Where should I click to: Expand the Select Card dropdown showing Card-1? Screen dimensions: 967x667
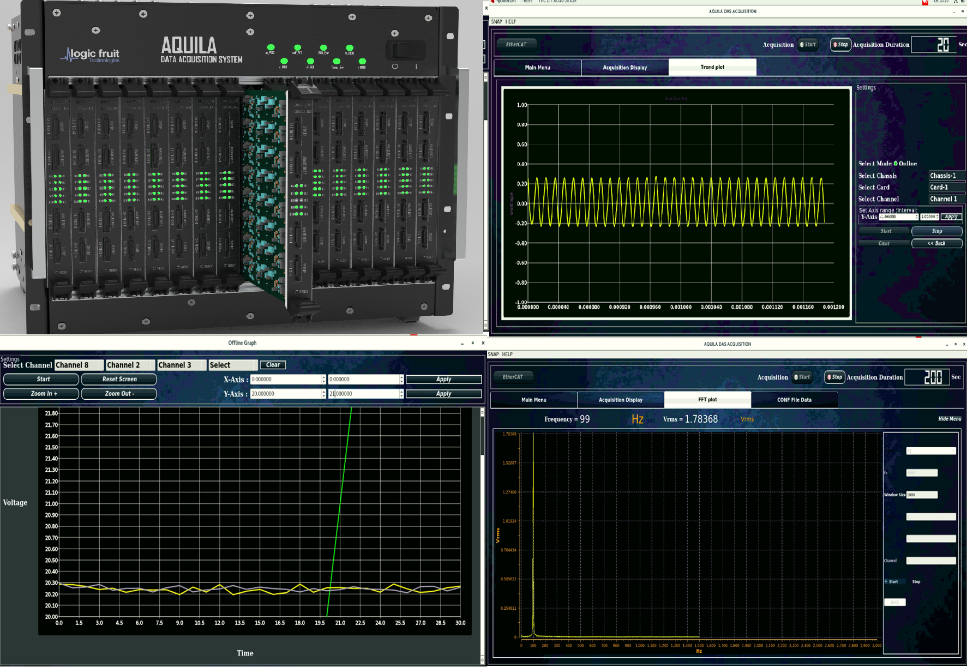click(x=947, y=187)
